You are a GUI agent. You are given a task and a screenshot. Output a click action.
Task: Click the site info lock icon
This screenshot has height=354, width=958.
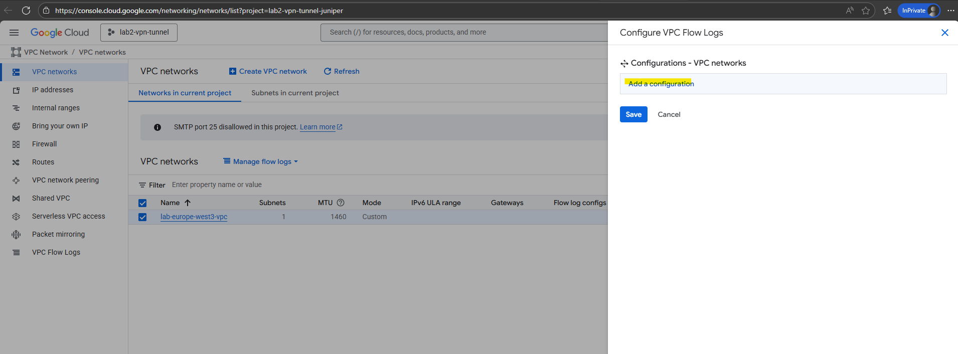[46, 11]
